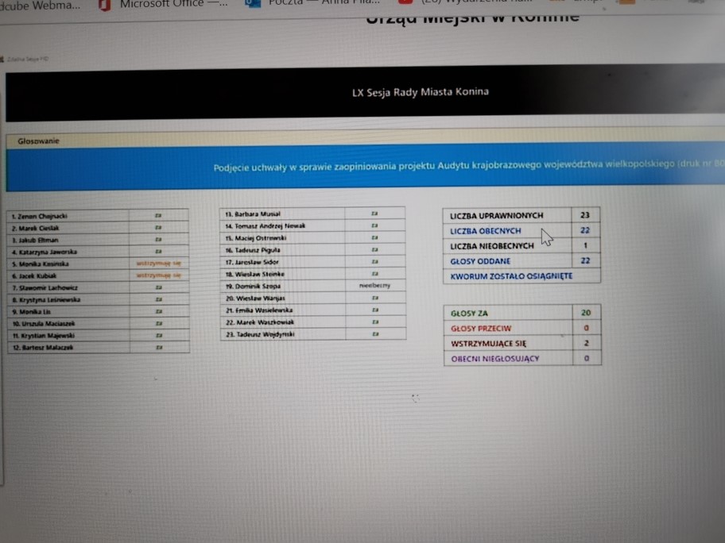Click the Liczba Uprawnionych row

521,215
